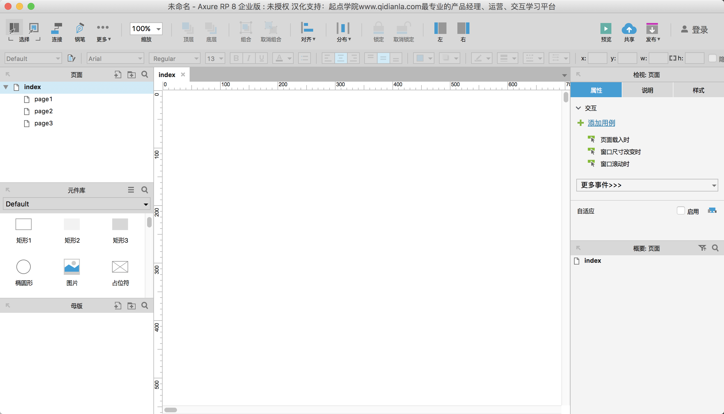Toggle the right panels icon (右)

[x=463, y=29]
